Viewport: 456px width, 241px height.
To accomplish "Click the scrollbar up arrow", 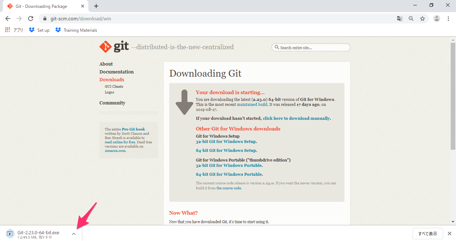I will point(453,39).
